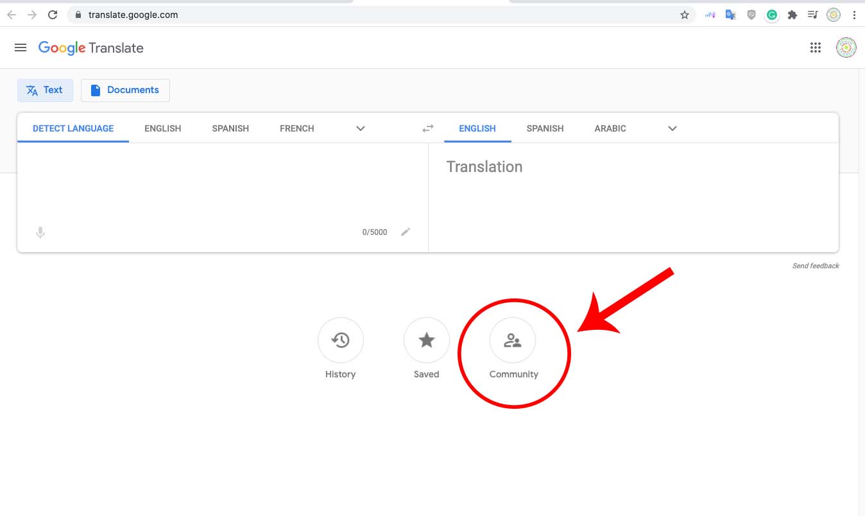865x516 pixels.
Task: Select Detect Language source tab
Action: tap(73, 128)
